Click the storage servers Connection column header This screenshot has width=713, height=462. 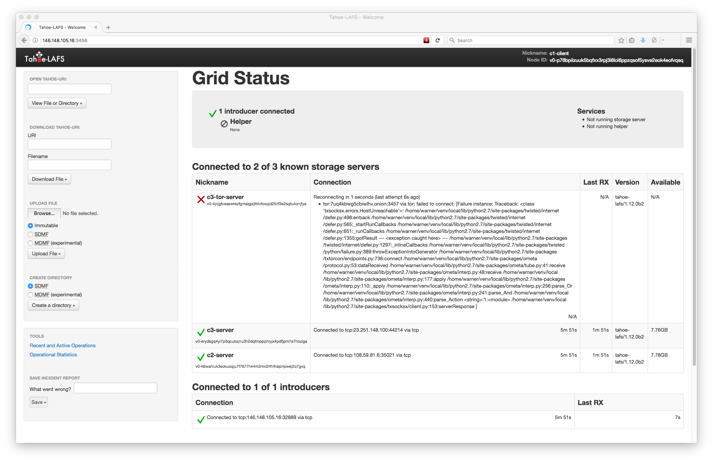point(332,182)
